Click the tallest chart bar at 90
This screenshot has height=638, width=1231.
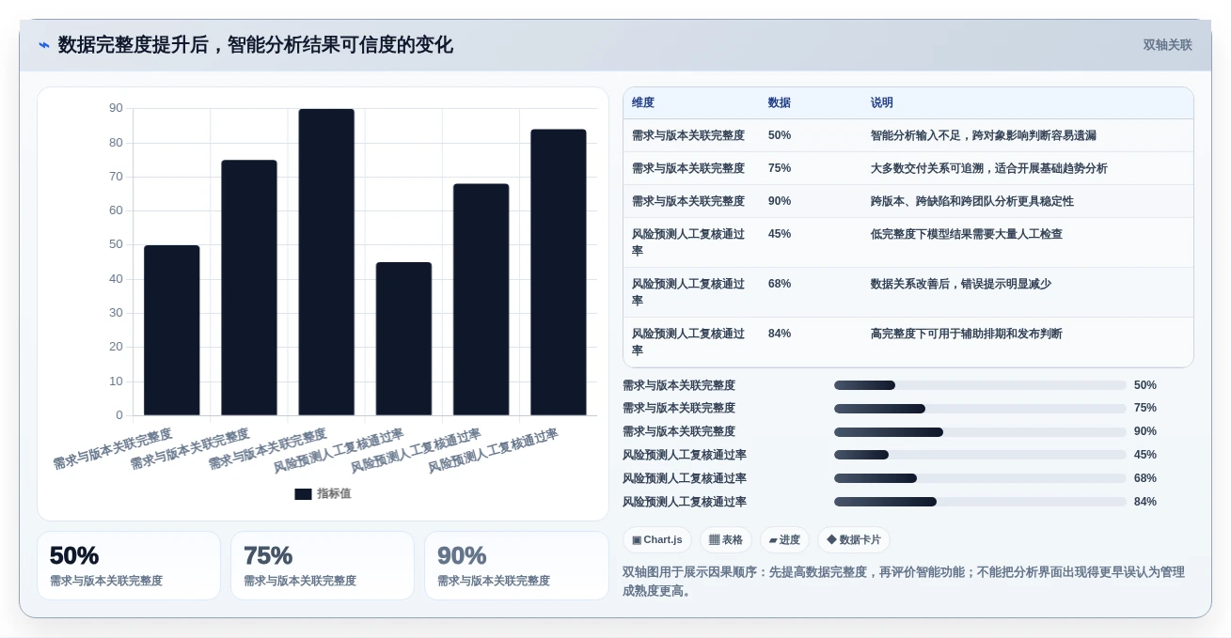(x=326, y=262)
